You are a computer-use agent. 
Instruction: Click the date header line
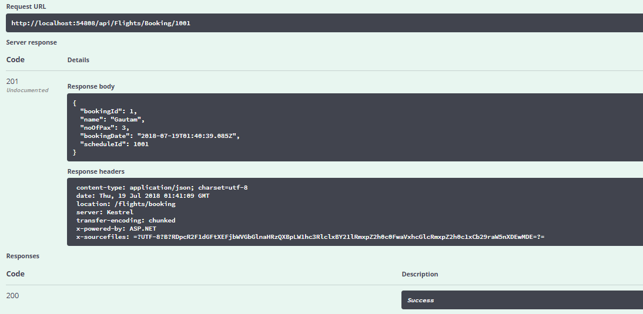143,195
